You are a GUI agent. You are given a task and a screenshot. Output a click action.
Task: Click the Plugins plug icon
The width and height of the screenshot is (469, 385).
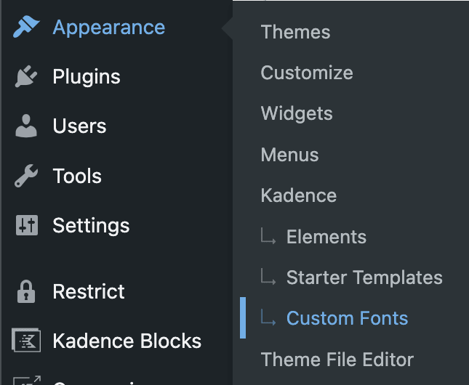[26, 76]
